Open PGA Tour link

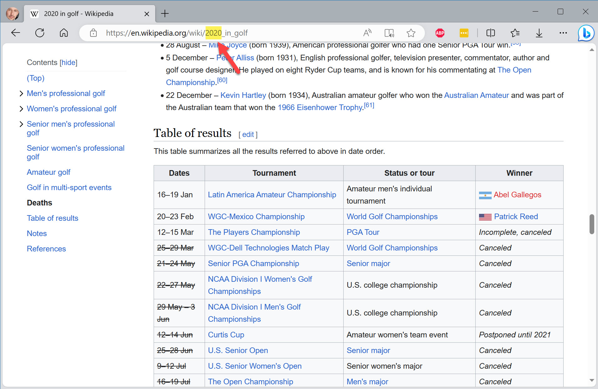(363, 232)
